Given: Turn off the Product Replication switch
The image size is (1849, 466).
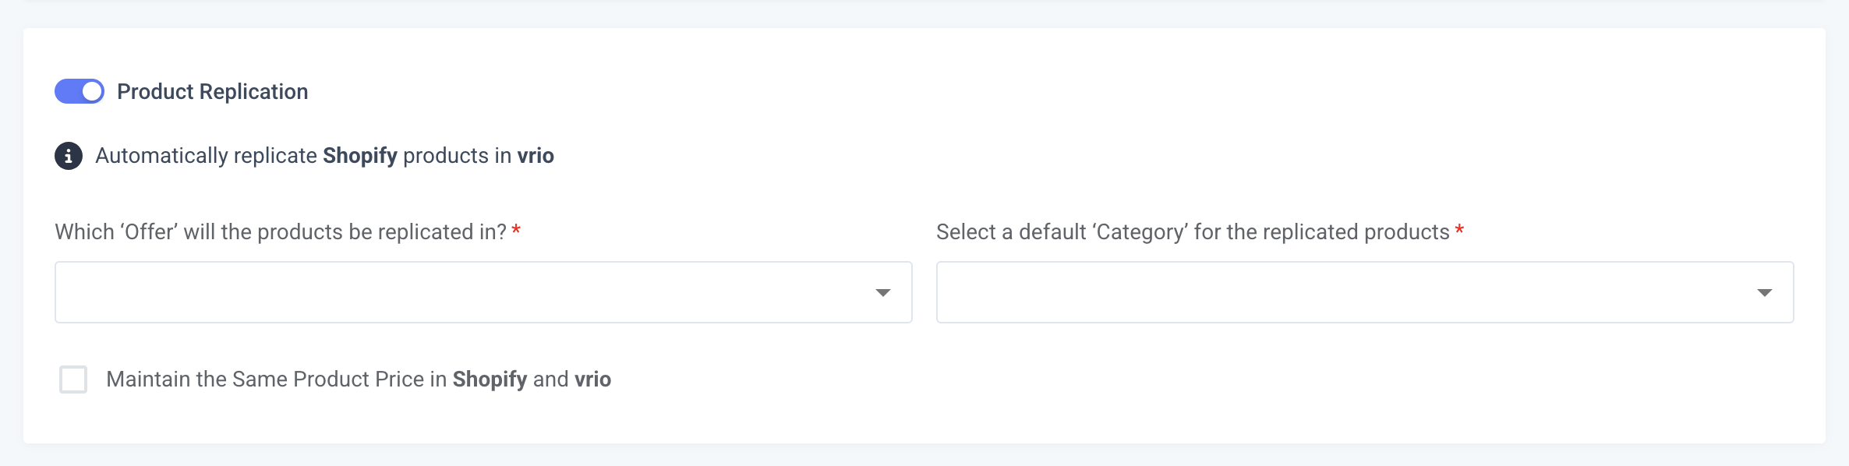Looking at the screenshot, I should (x=80, y=91).
